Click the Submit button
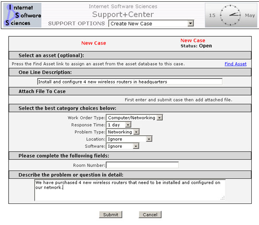The height and width of the screenshot is (225, 259). [111, 215]
